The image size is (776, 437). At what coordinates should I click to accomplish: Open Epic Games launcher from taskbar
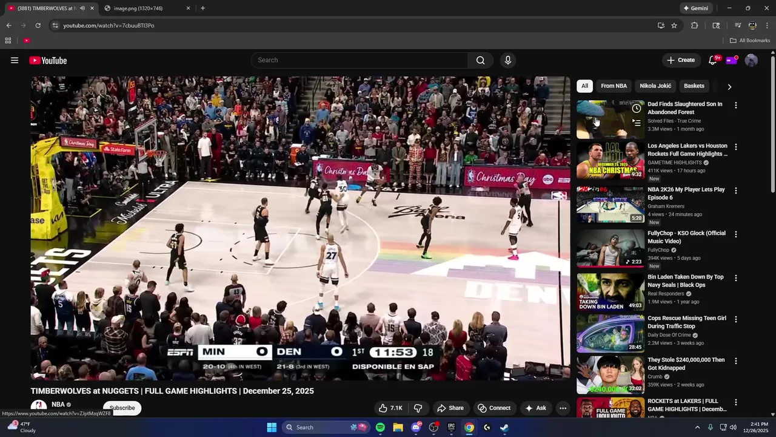(x=451, y=427)
